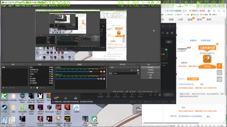Image resolution: width=227 pixels, height=127 pixels.
Task: Open settings gear in Douyu companion bottom bar
Action: [x=160, y=95]
